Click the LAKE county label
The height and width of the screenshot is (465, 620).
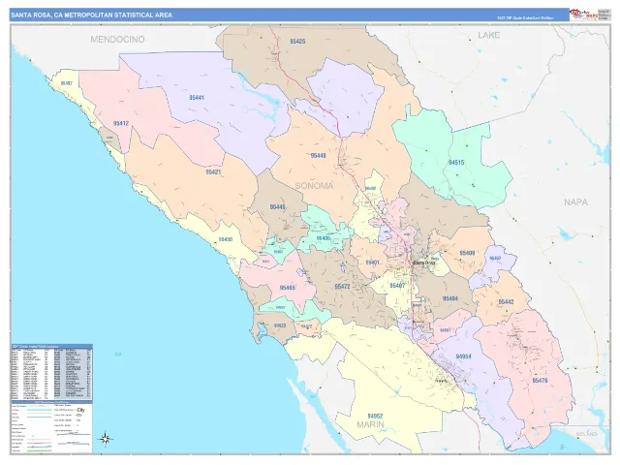[x=488, y=35]
